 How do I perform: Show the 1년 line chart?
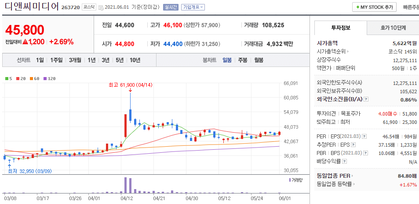91,60
